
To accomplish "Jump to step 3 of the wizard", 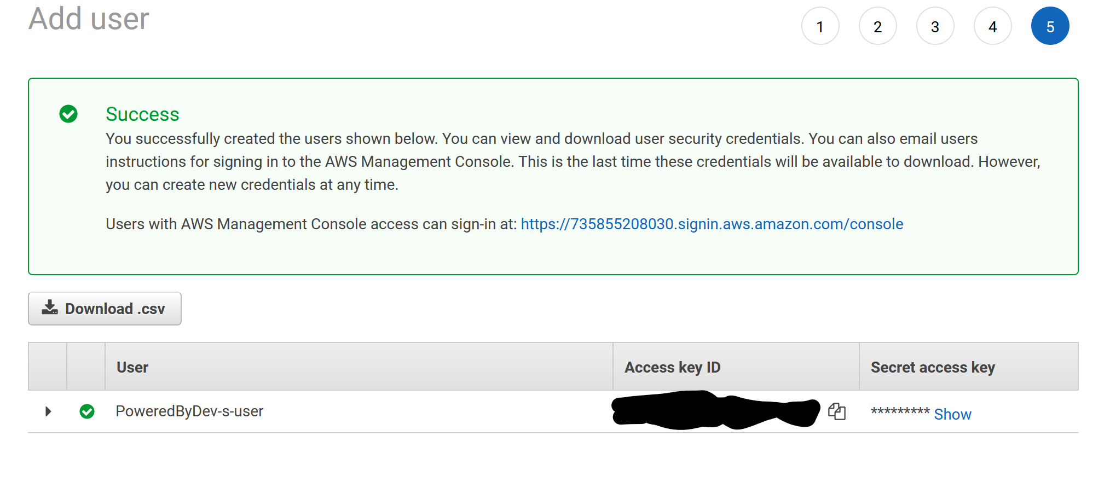I will [935, 26].
